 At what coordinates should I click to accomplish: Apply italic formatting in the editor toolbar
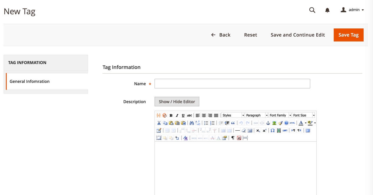177,115
